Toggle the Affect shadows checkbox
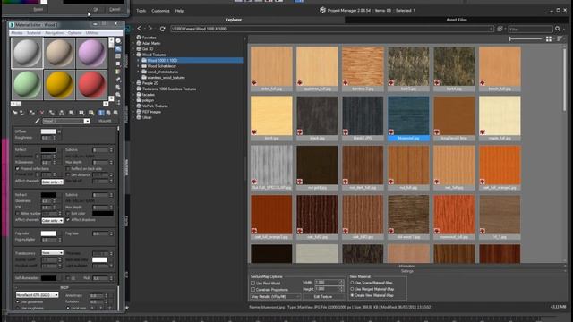 (x=68, y=220)
